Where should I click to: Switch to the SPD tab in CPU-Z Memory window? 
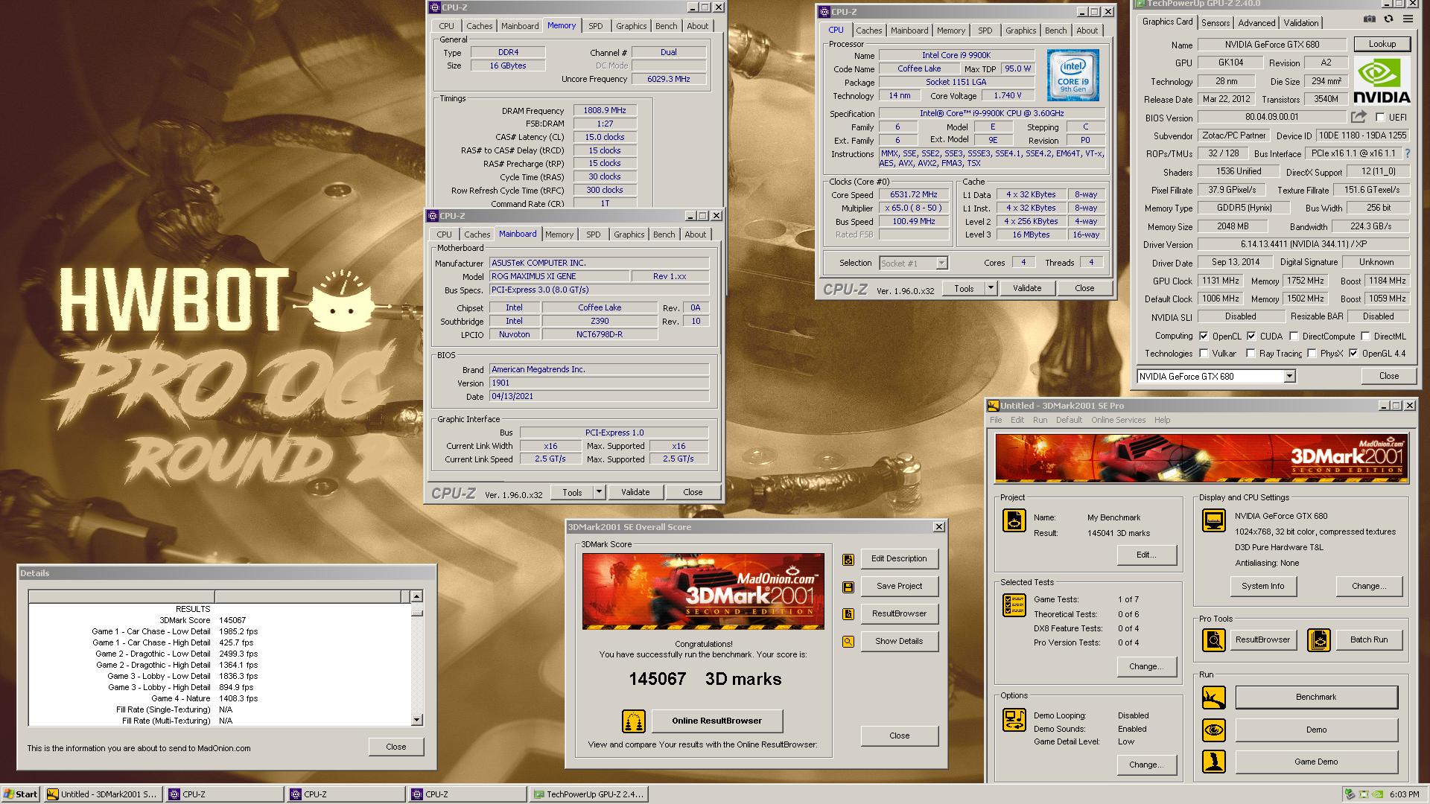click(596, 26)
